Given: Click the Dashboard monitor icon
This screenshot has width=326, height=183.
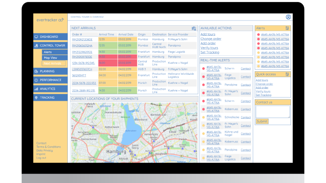Looking at the screenshot, I should [36, 37].
